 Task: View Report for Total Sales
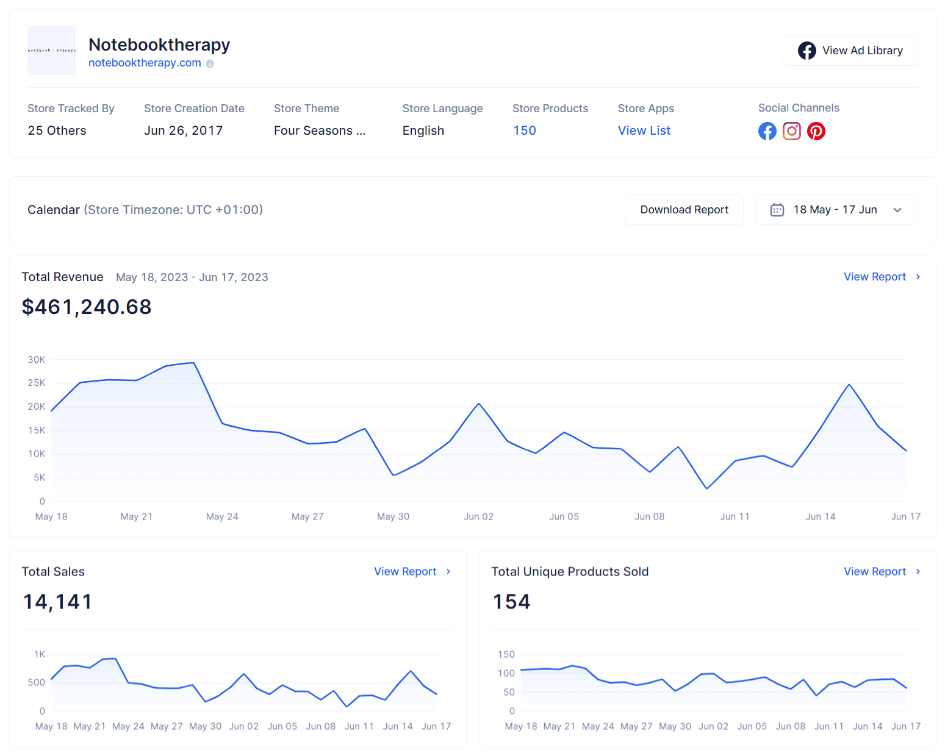coord(405,571)
